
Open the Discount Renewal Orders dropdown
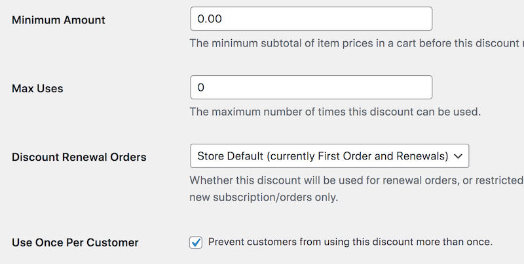pyautogui.click(x=329, y=156)
